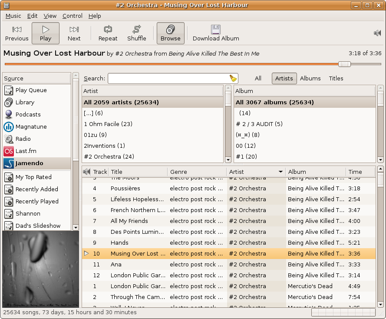Click the Source pane header
This screenshot has width=386, height=319.
click(36, 79)
